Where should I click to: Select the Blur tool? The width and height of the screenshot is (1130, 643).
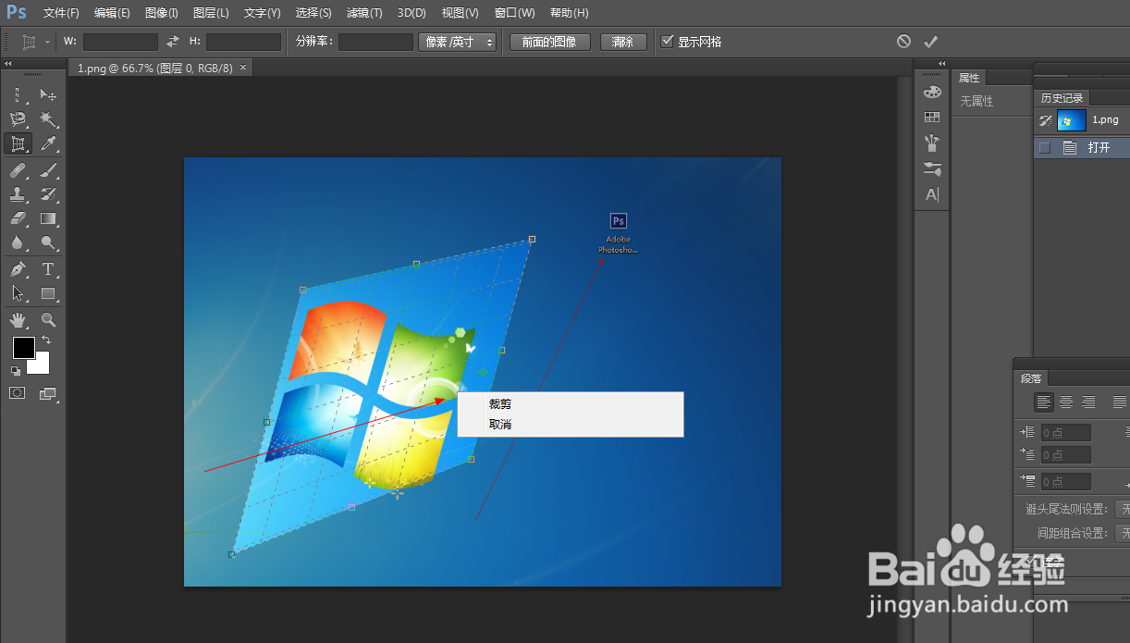pyautogui.click(x=18, y=243)
